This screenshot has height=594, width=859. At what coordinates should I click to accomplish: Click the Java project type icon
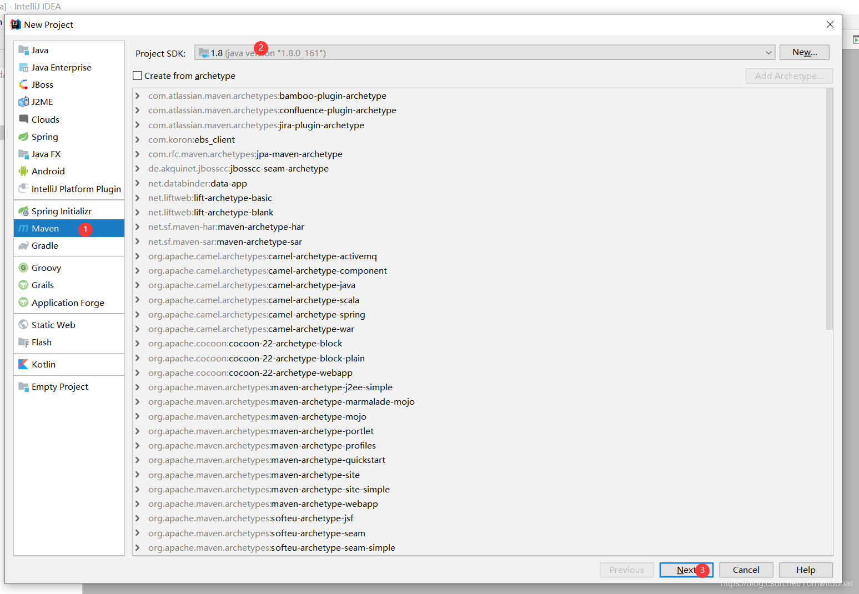coord(23,50)
